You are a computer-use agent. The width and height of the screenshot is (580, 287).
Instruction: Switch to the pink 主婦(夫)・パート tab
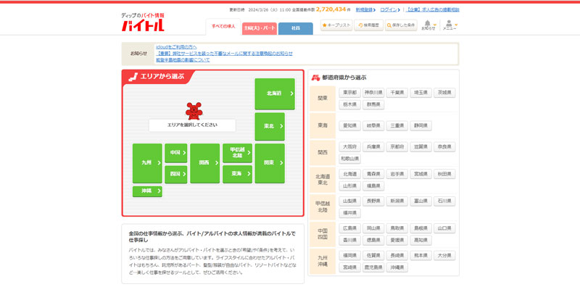260,28
